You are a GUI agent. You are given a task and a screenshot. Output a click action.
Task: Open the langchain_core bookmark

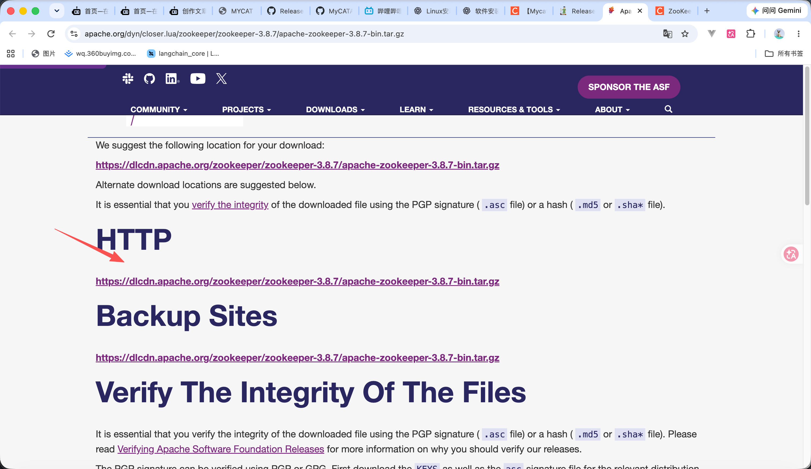coord(183,53)
